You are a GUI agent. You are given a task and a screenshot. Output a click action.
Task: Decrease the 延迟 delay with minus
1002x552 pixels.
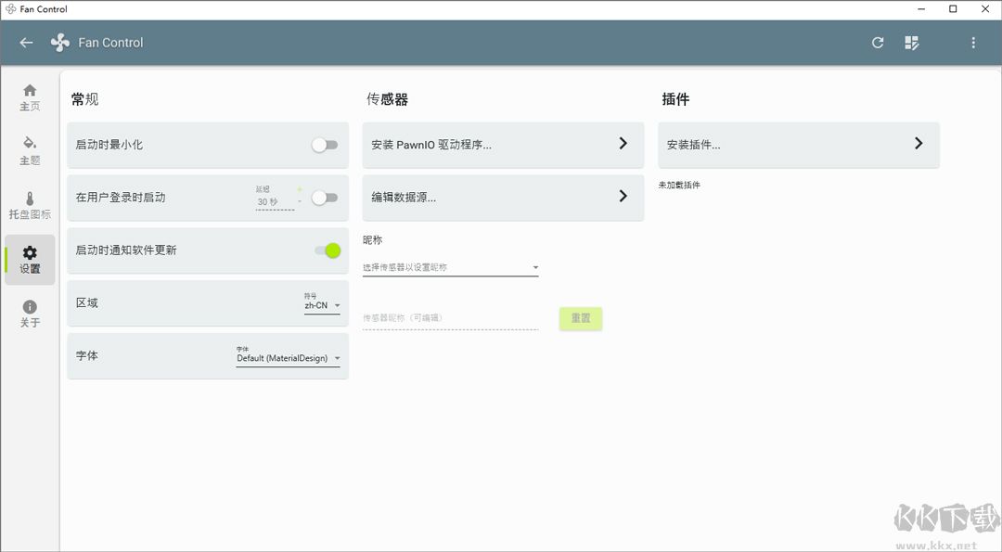[x=299, y=202]
